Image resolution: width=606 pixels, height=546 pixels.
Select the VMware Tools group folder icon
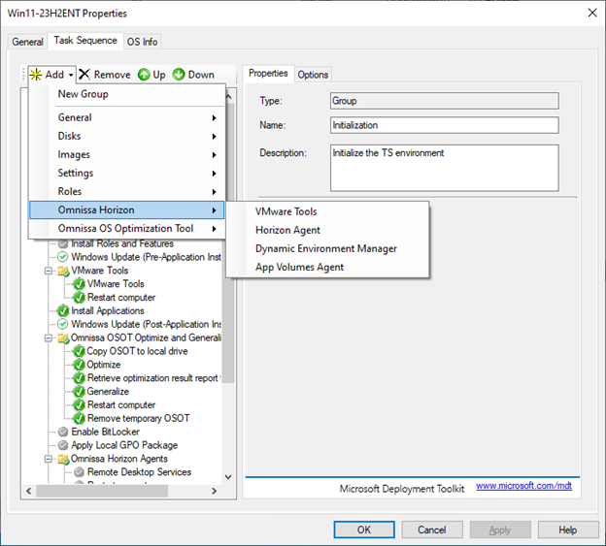pyautogui.click(x=63, y=271)
